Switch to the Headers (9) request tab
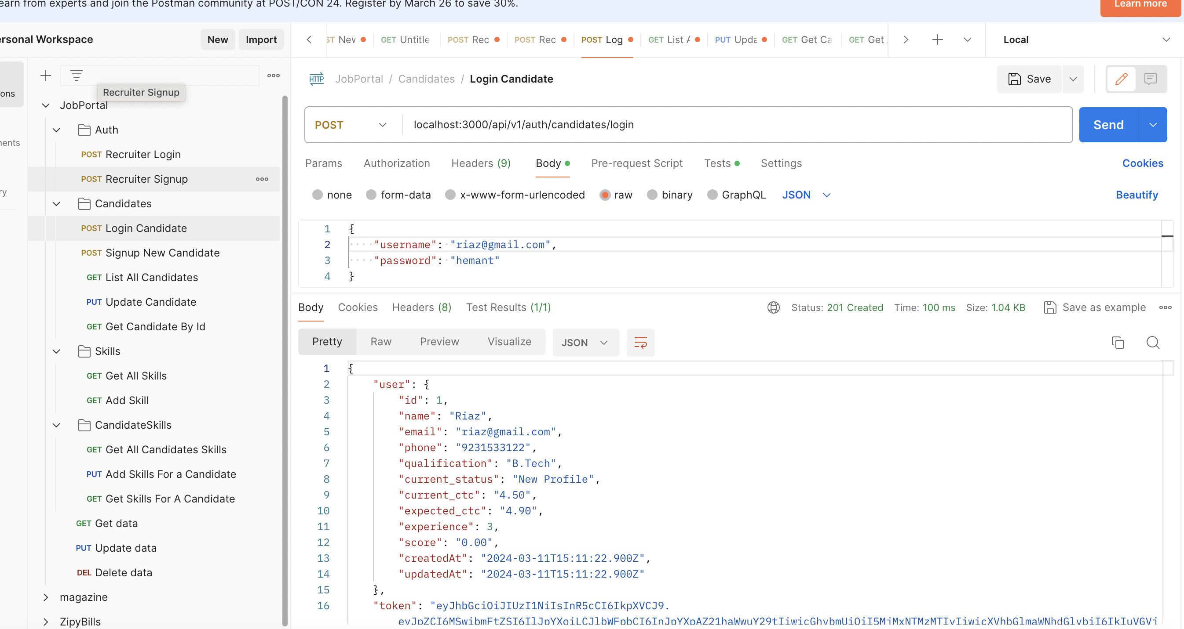 click(x=481, y=163)
